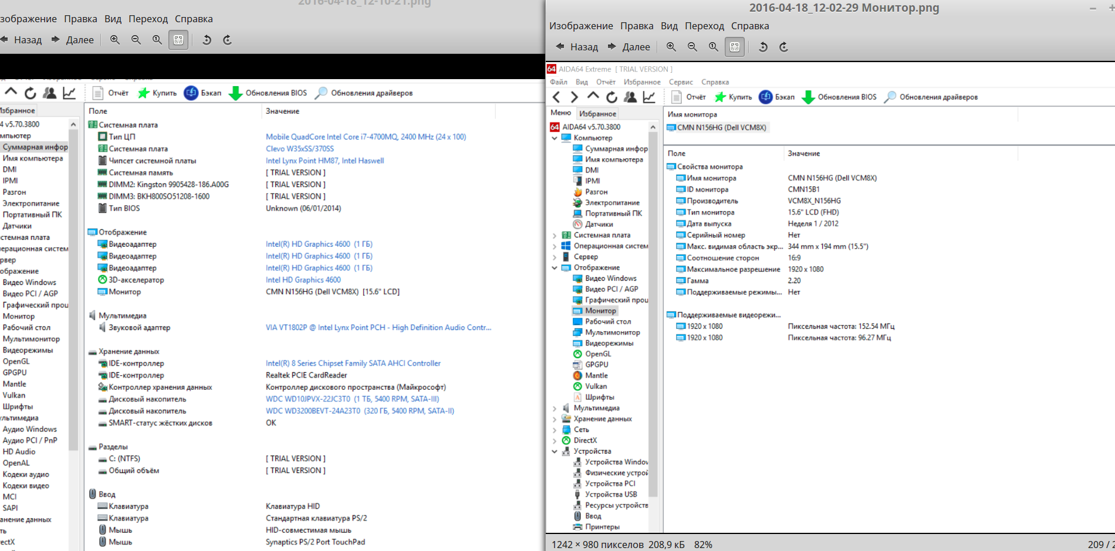Rotate image clockwise in left viewer
Image resolution: width=1115 pixels, height=551 pixels.
click(228, 40)
